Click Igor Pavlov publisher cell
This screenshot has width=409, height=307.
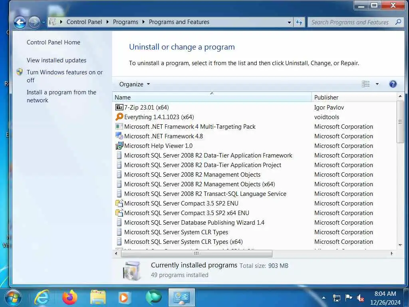point(329,108)
